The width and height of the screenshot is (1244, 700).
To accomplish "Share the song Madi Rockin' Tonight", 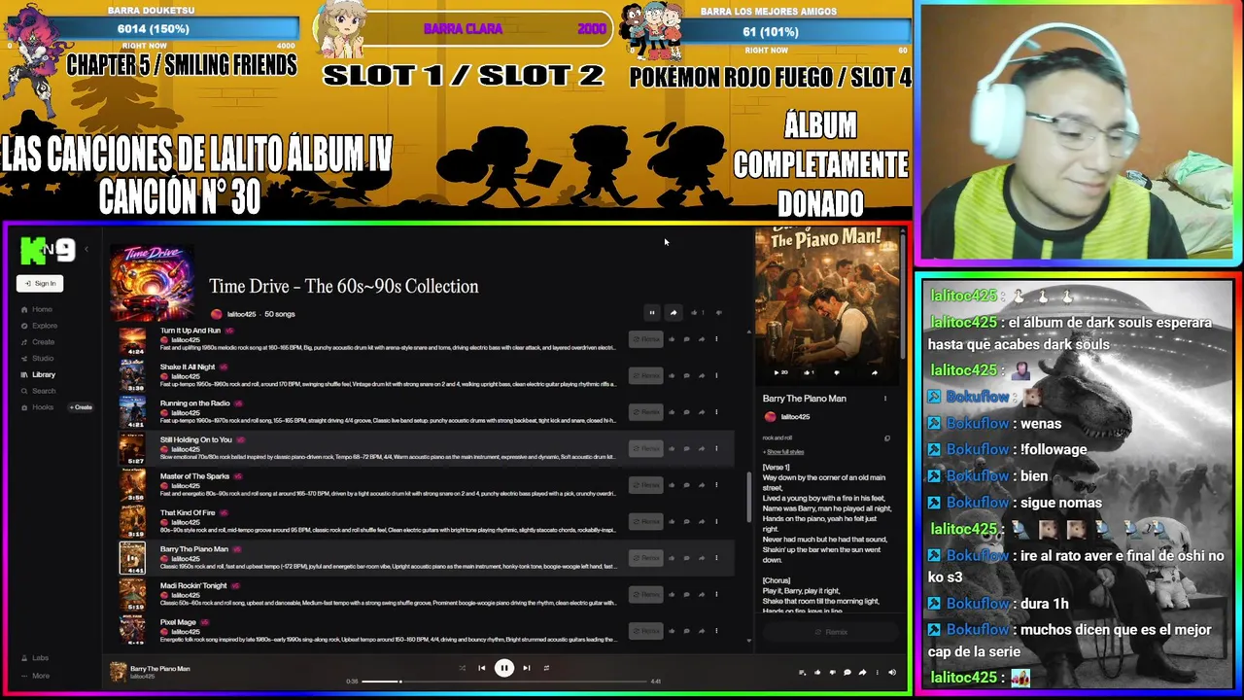I will (702, 594).
